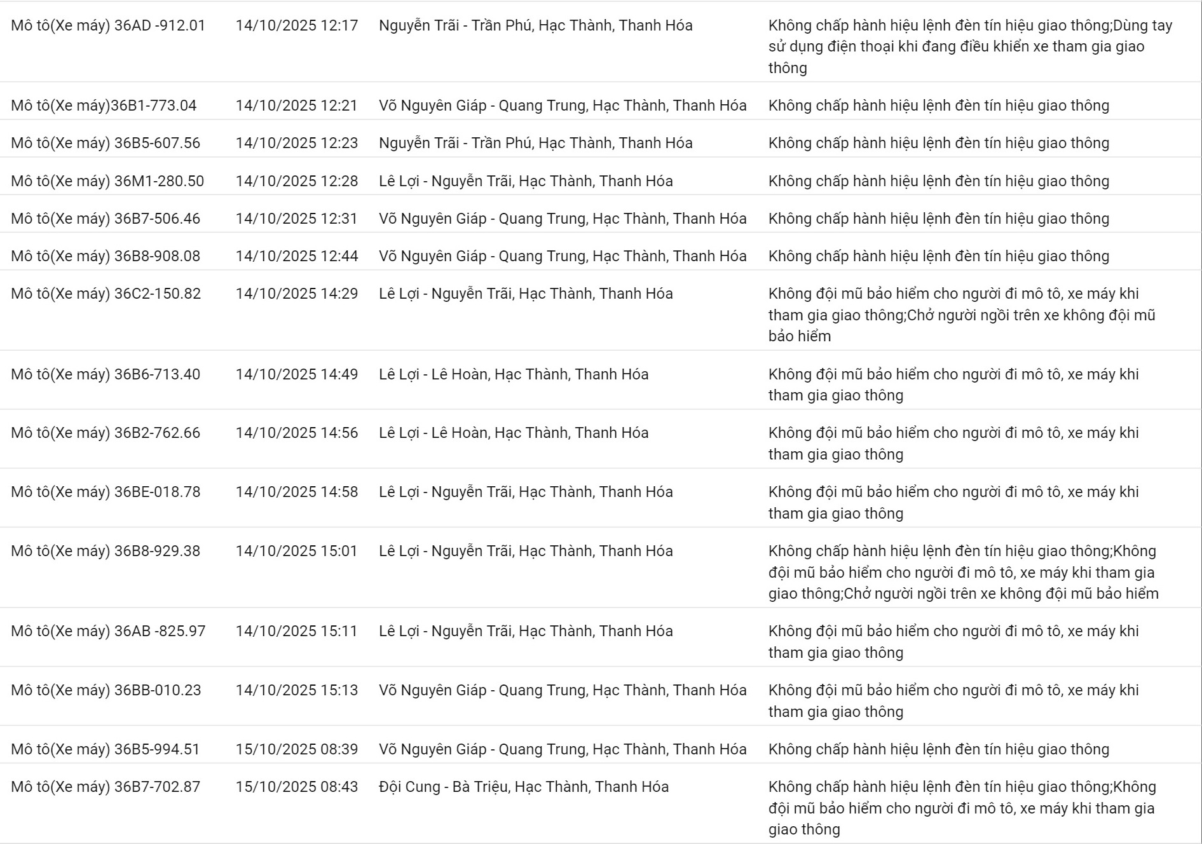Click plate entry 36M1-280.50
Viewport: 1202px width, 844px height.
[107, 181]
